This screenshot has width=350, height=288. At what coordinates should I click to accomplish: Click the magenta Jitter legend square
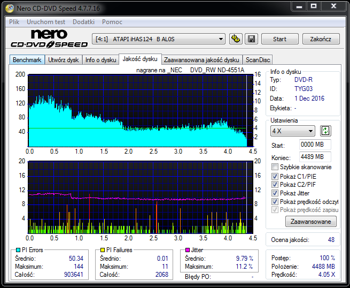188,250
